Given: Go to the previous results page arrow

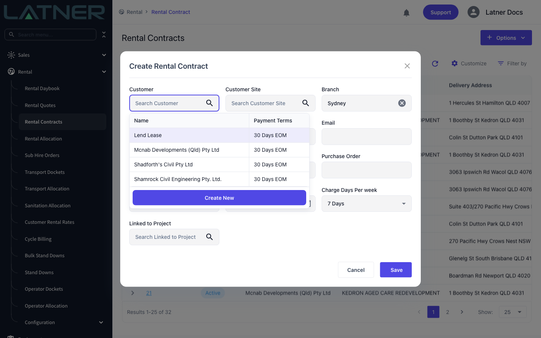Looking at the screenshot, I should pos(419,312).
